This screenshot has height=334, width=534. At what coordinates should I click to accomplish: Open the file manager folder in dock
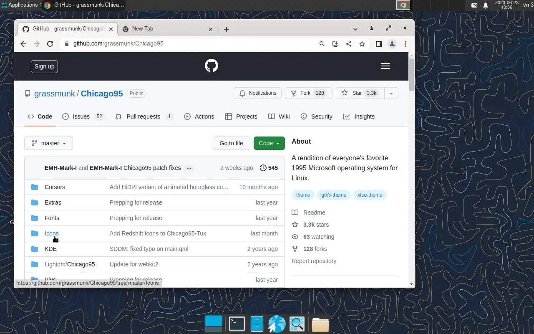click(x=320, y=324)
